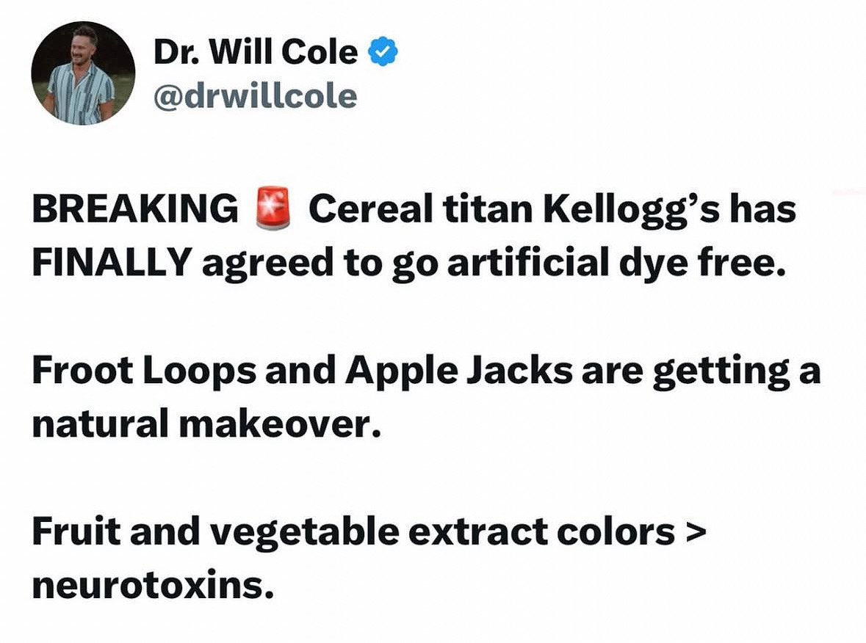Click the words 'are getting a'

click(701, 372)
